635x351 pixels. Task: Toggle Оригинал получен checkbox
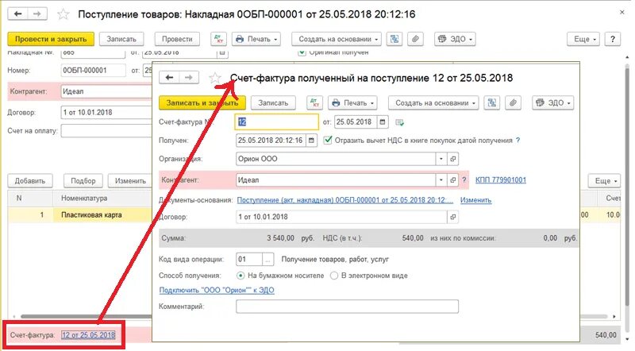coord(302,52)
